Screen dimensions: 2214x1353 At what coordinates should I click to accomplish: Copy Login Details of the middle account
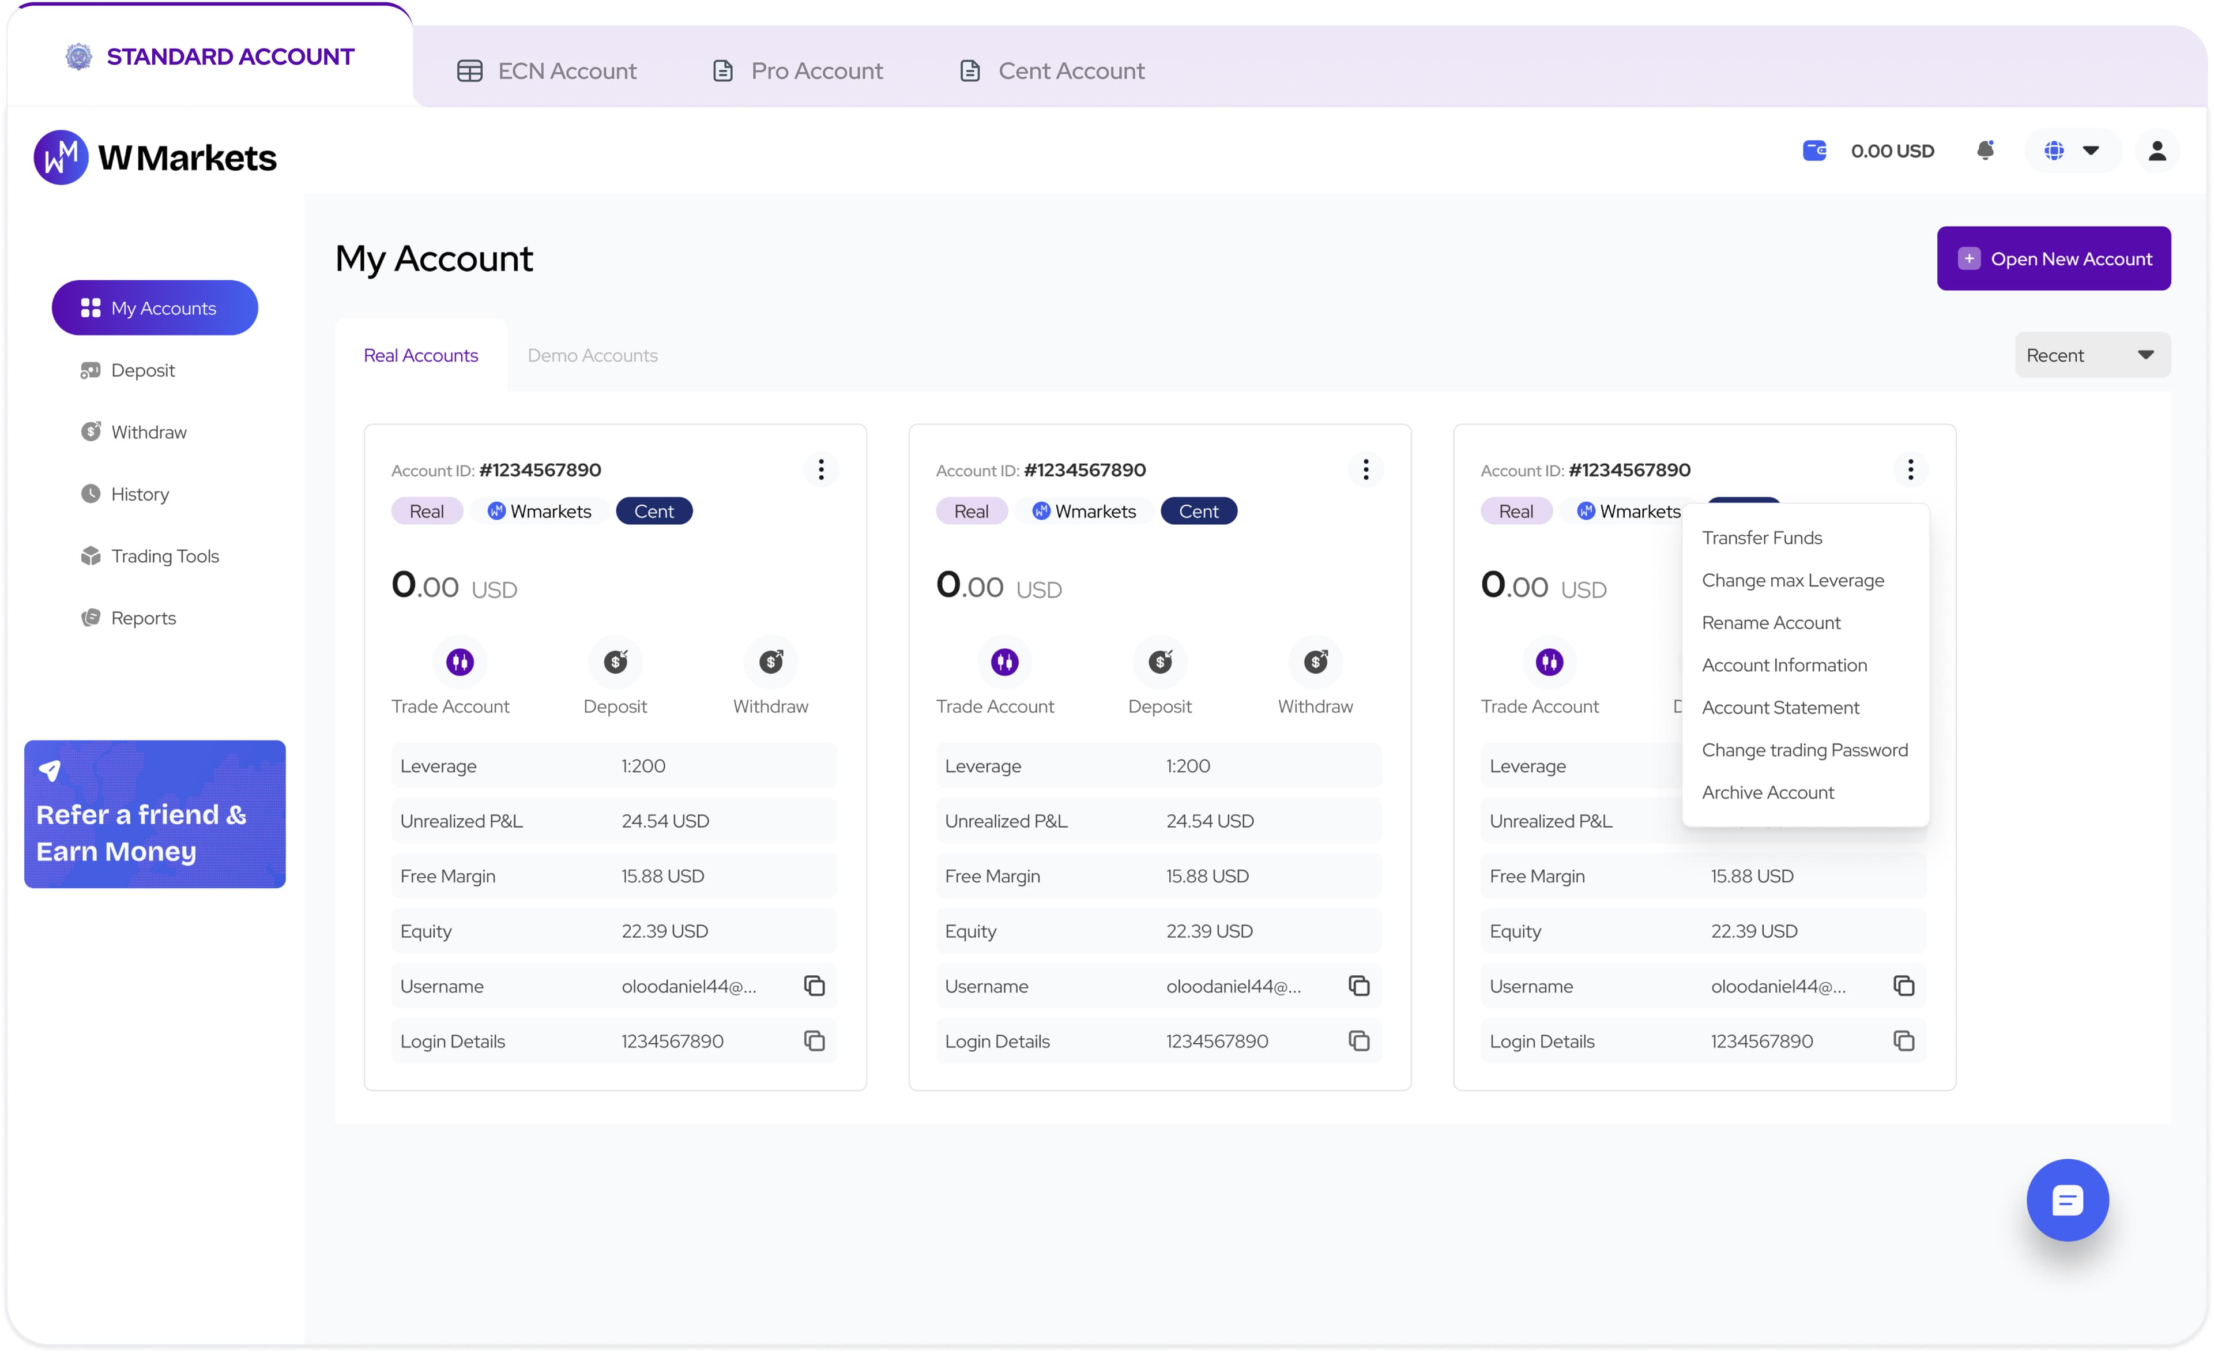[1358, 1040]
